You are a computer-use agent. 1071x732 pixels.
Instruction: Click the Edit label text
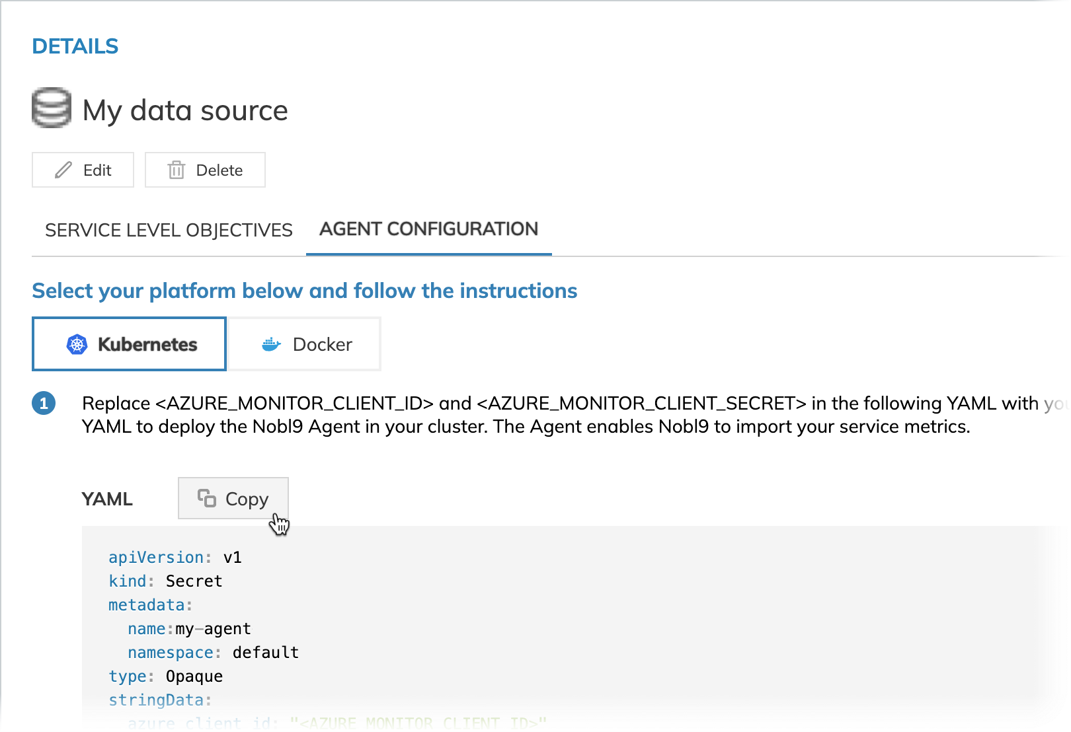click(97, 170)
